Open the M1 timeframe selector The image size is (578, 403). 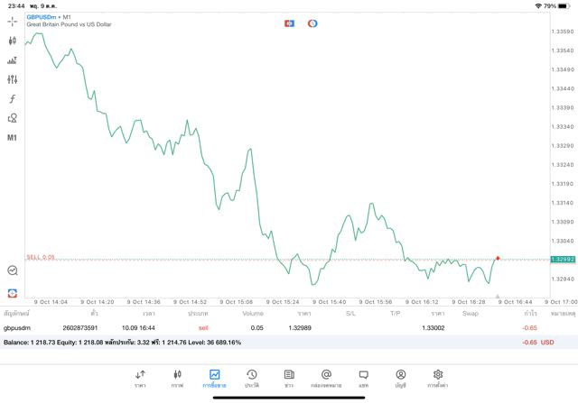tap(12, 138)
